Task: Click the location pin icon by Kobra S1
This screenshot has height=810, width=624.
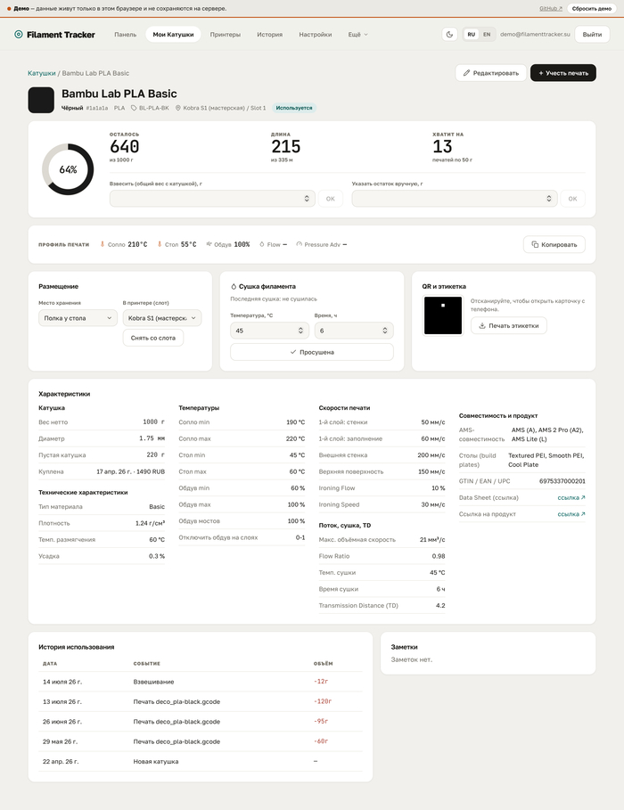Action: tap(178, 108)
